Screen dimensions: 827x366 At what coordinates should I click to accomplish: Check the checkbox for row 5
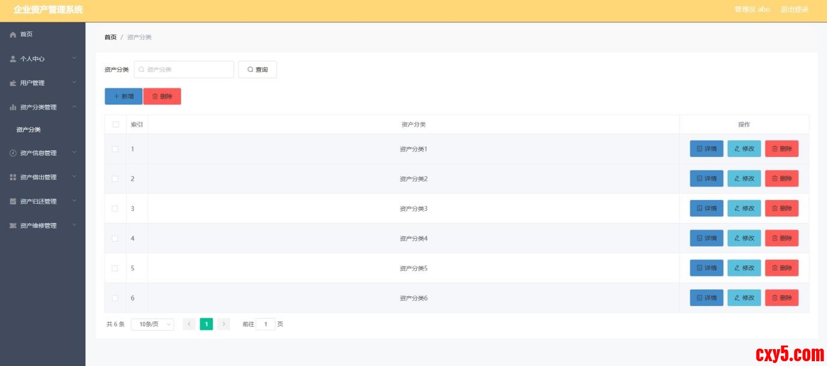[x=115, y=269]
